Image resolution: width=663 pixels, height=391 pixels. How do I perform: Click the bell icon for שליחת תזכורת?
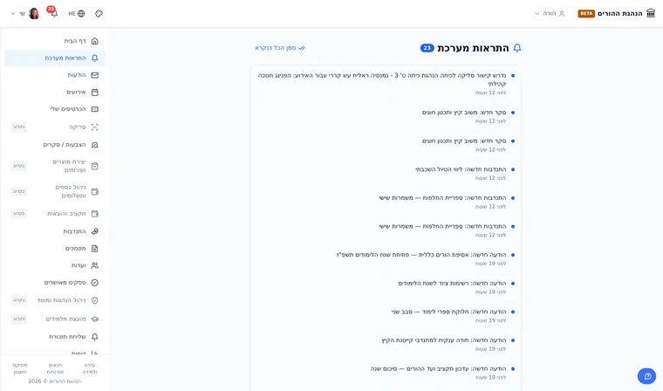coord(95,337)
